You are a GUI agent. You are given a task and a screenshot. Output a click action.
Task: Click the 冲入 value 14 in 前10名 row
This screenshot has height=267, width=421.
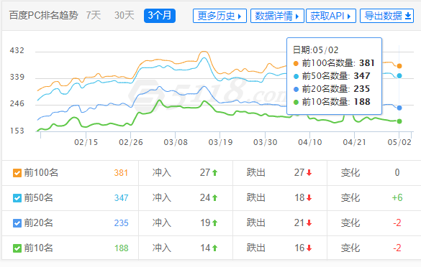click(205, 248)
